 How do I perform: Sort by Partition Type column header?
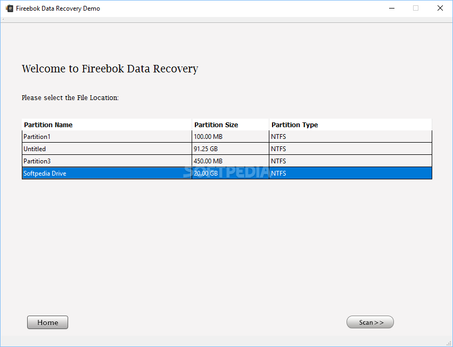[x=350, y=125]
